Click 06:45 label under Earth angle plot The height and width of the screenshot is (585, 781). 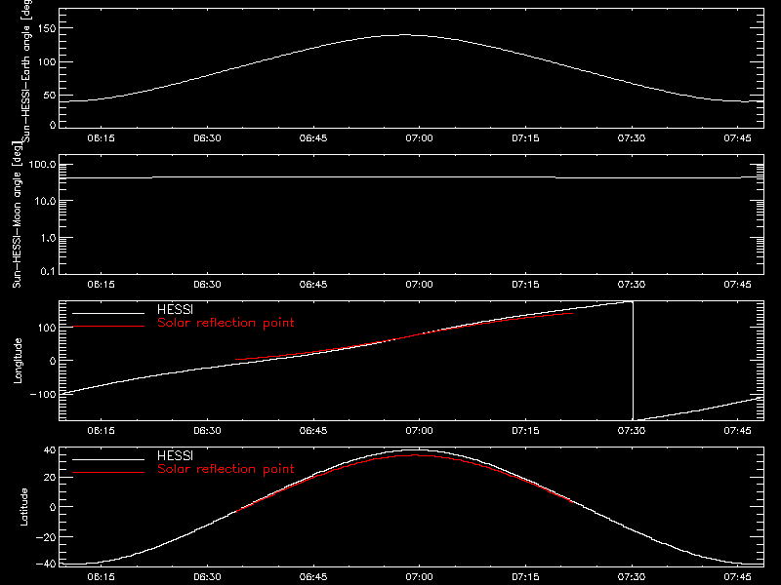(x=313, y=138)
